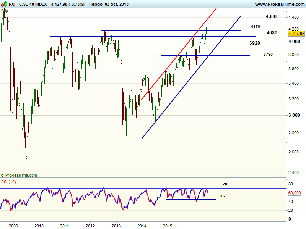
Task: Select the 4300 target annotation
Action: pos(271,16)
